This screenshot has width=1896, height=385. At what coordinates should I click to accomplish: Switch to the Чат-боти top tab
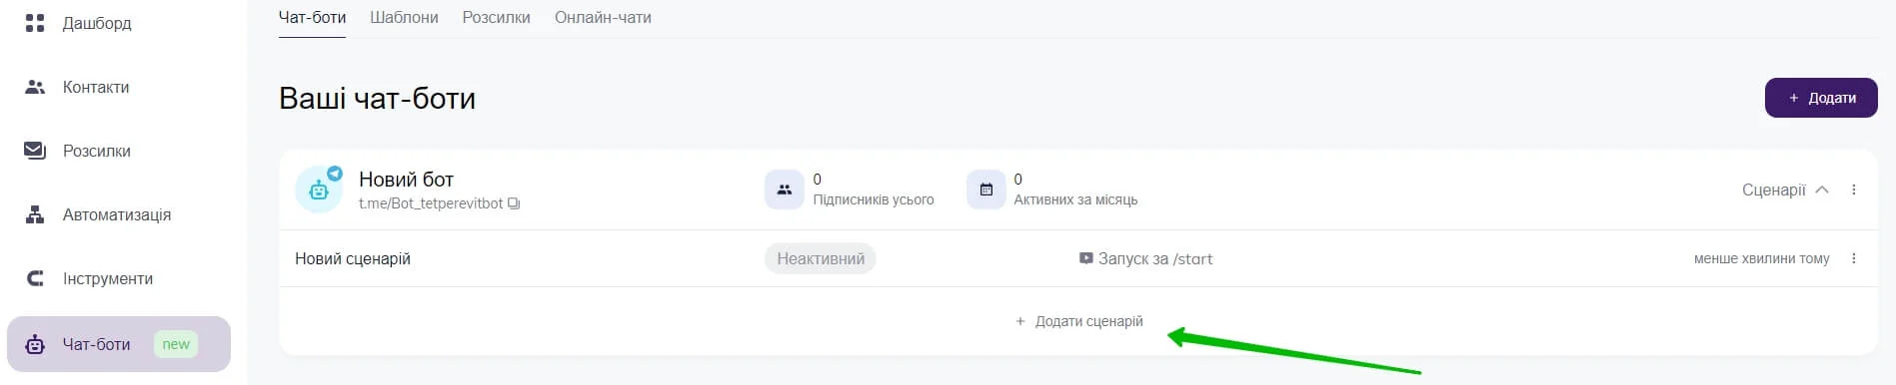[312, 17]
